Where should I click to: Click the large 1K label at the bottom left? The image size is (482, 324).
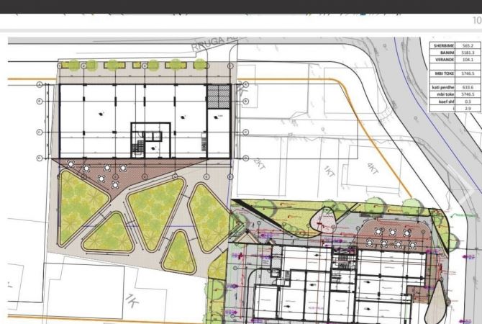pyautogui.click(x=132, y=301)
